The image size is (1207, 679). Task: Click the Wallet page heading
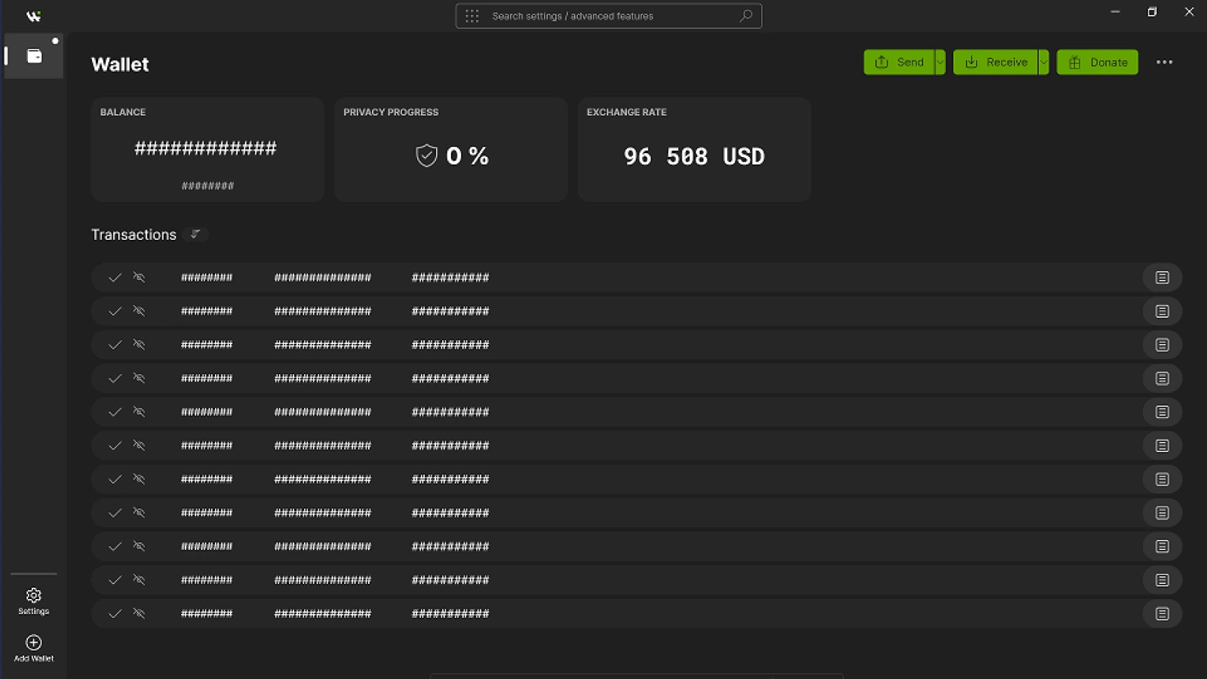click(x=120, y=64)
